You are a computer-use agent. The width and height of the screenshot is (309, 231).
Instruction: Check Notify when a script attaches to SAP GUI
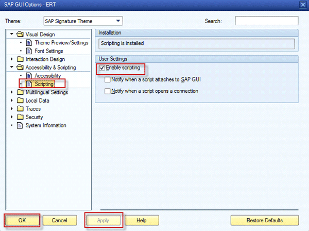[x=108, y=80]
